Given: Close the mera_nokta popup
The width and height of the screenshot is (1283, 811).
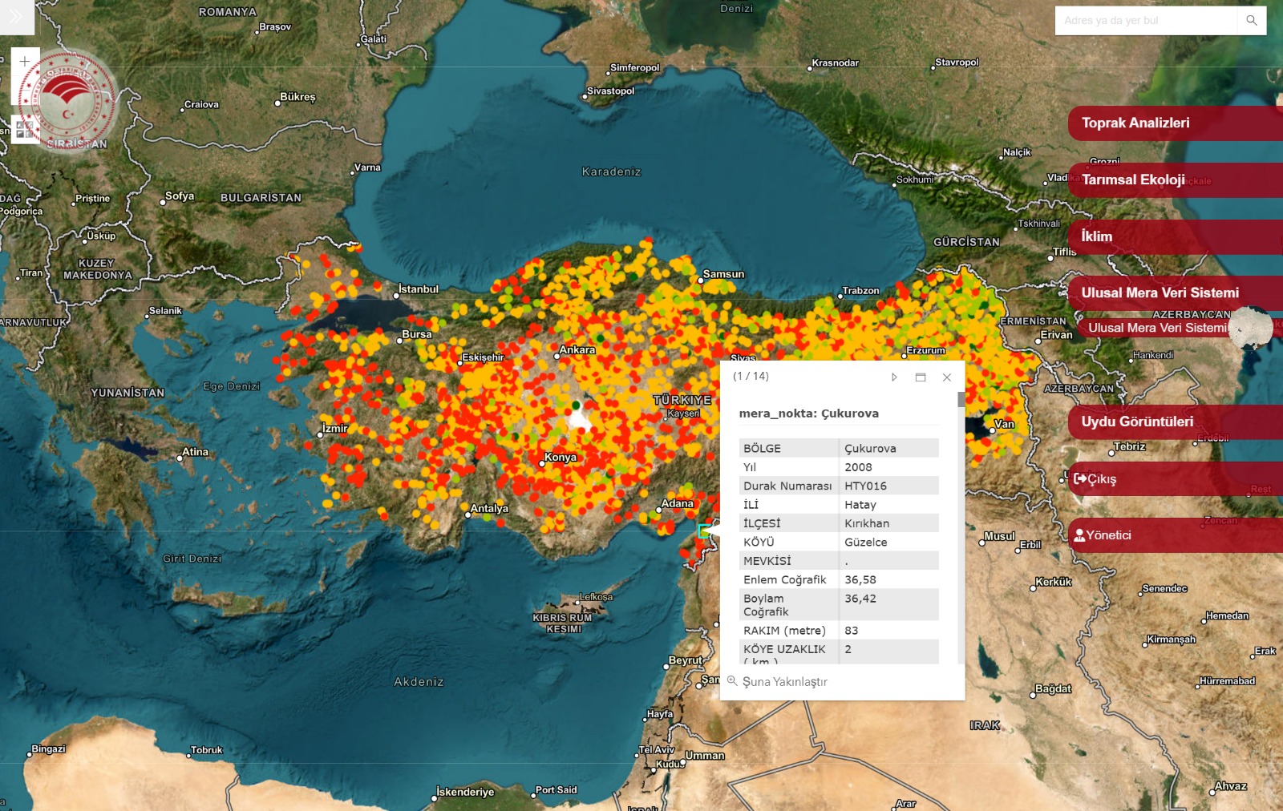Looking at the screenshot, I should [947, 377].
